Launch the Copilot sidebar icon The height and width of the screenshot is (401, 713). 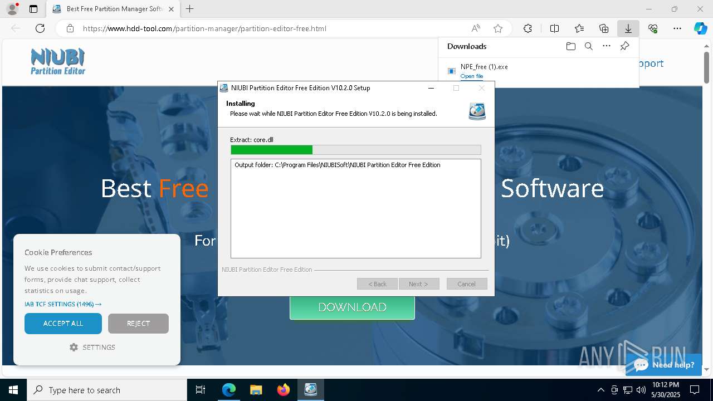coord(700,28)
